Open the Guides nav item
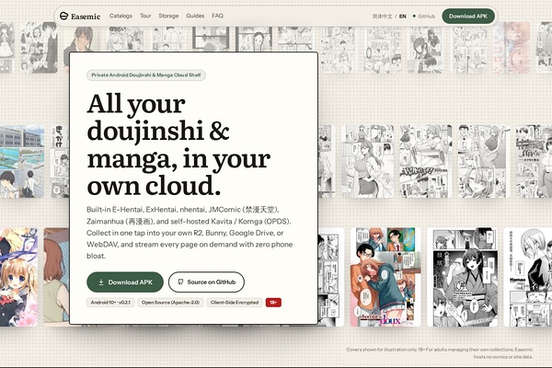Viewport: 552px width, 368px height. (x=195, y=16)
